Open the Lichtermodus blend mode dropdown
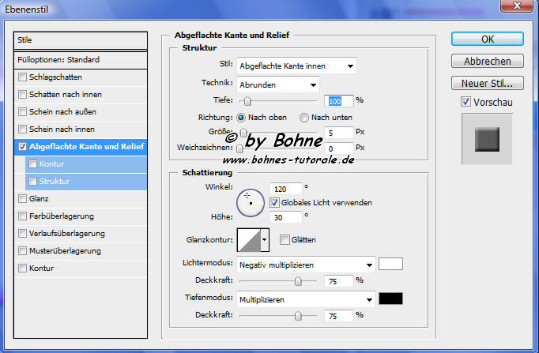Image resolution: width=539 pixels, height=353 pixels. tap(306, 265)
